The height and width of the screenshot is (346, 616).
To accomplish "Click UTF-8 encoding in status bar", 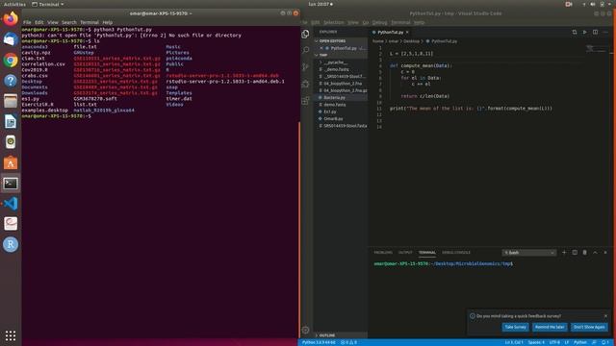I will [554, 342].
